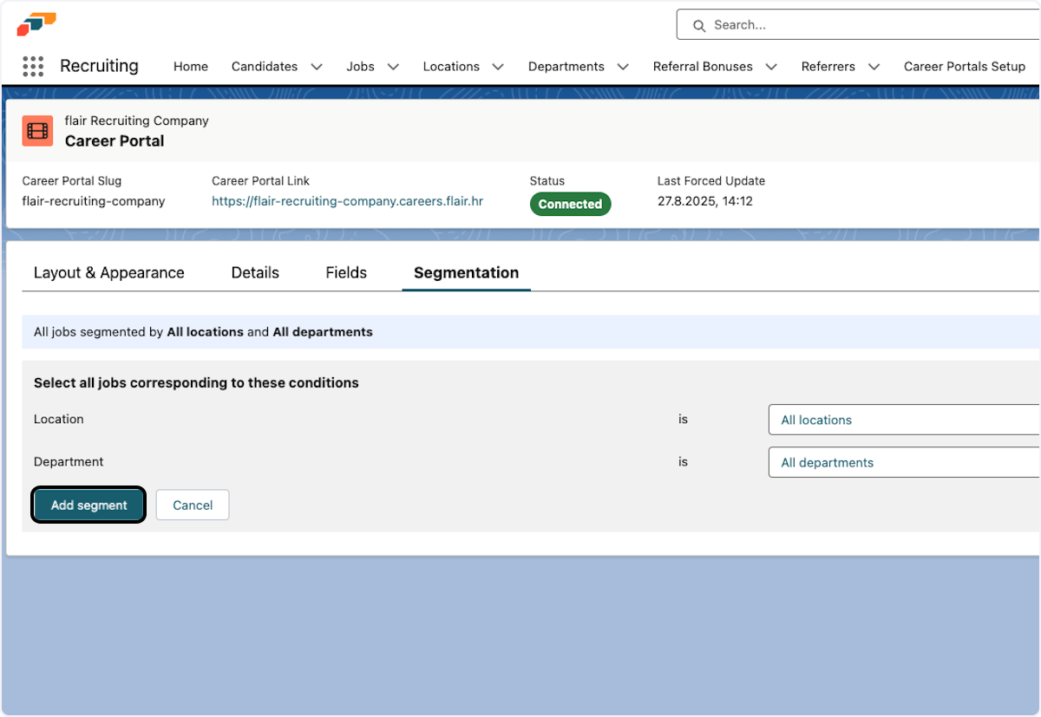Expand the Departments menu chevron
This screenshot has width=1041, height=717.
point(622,66)
